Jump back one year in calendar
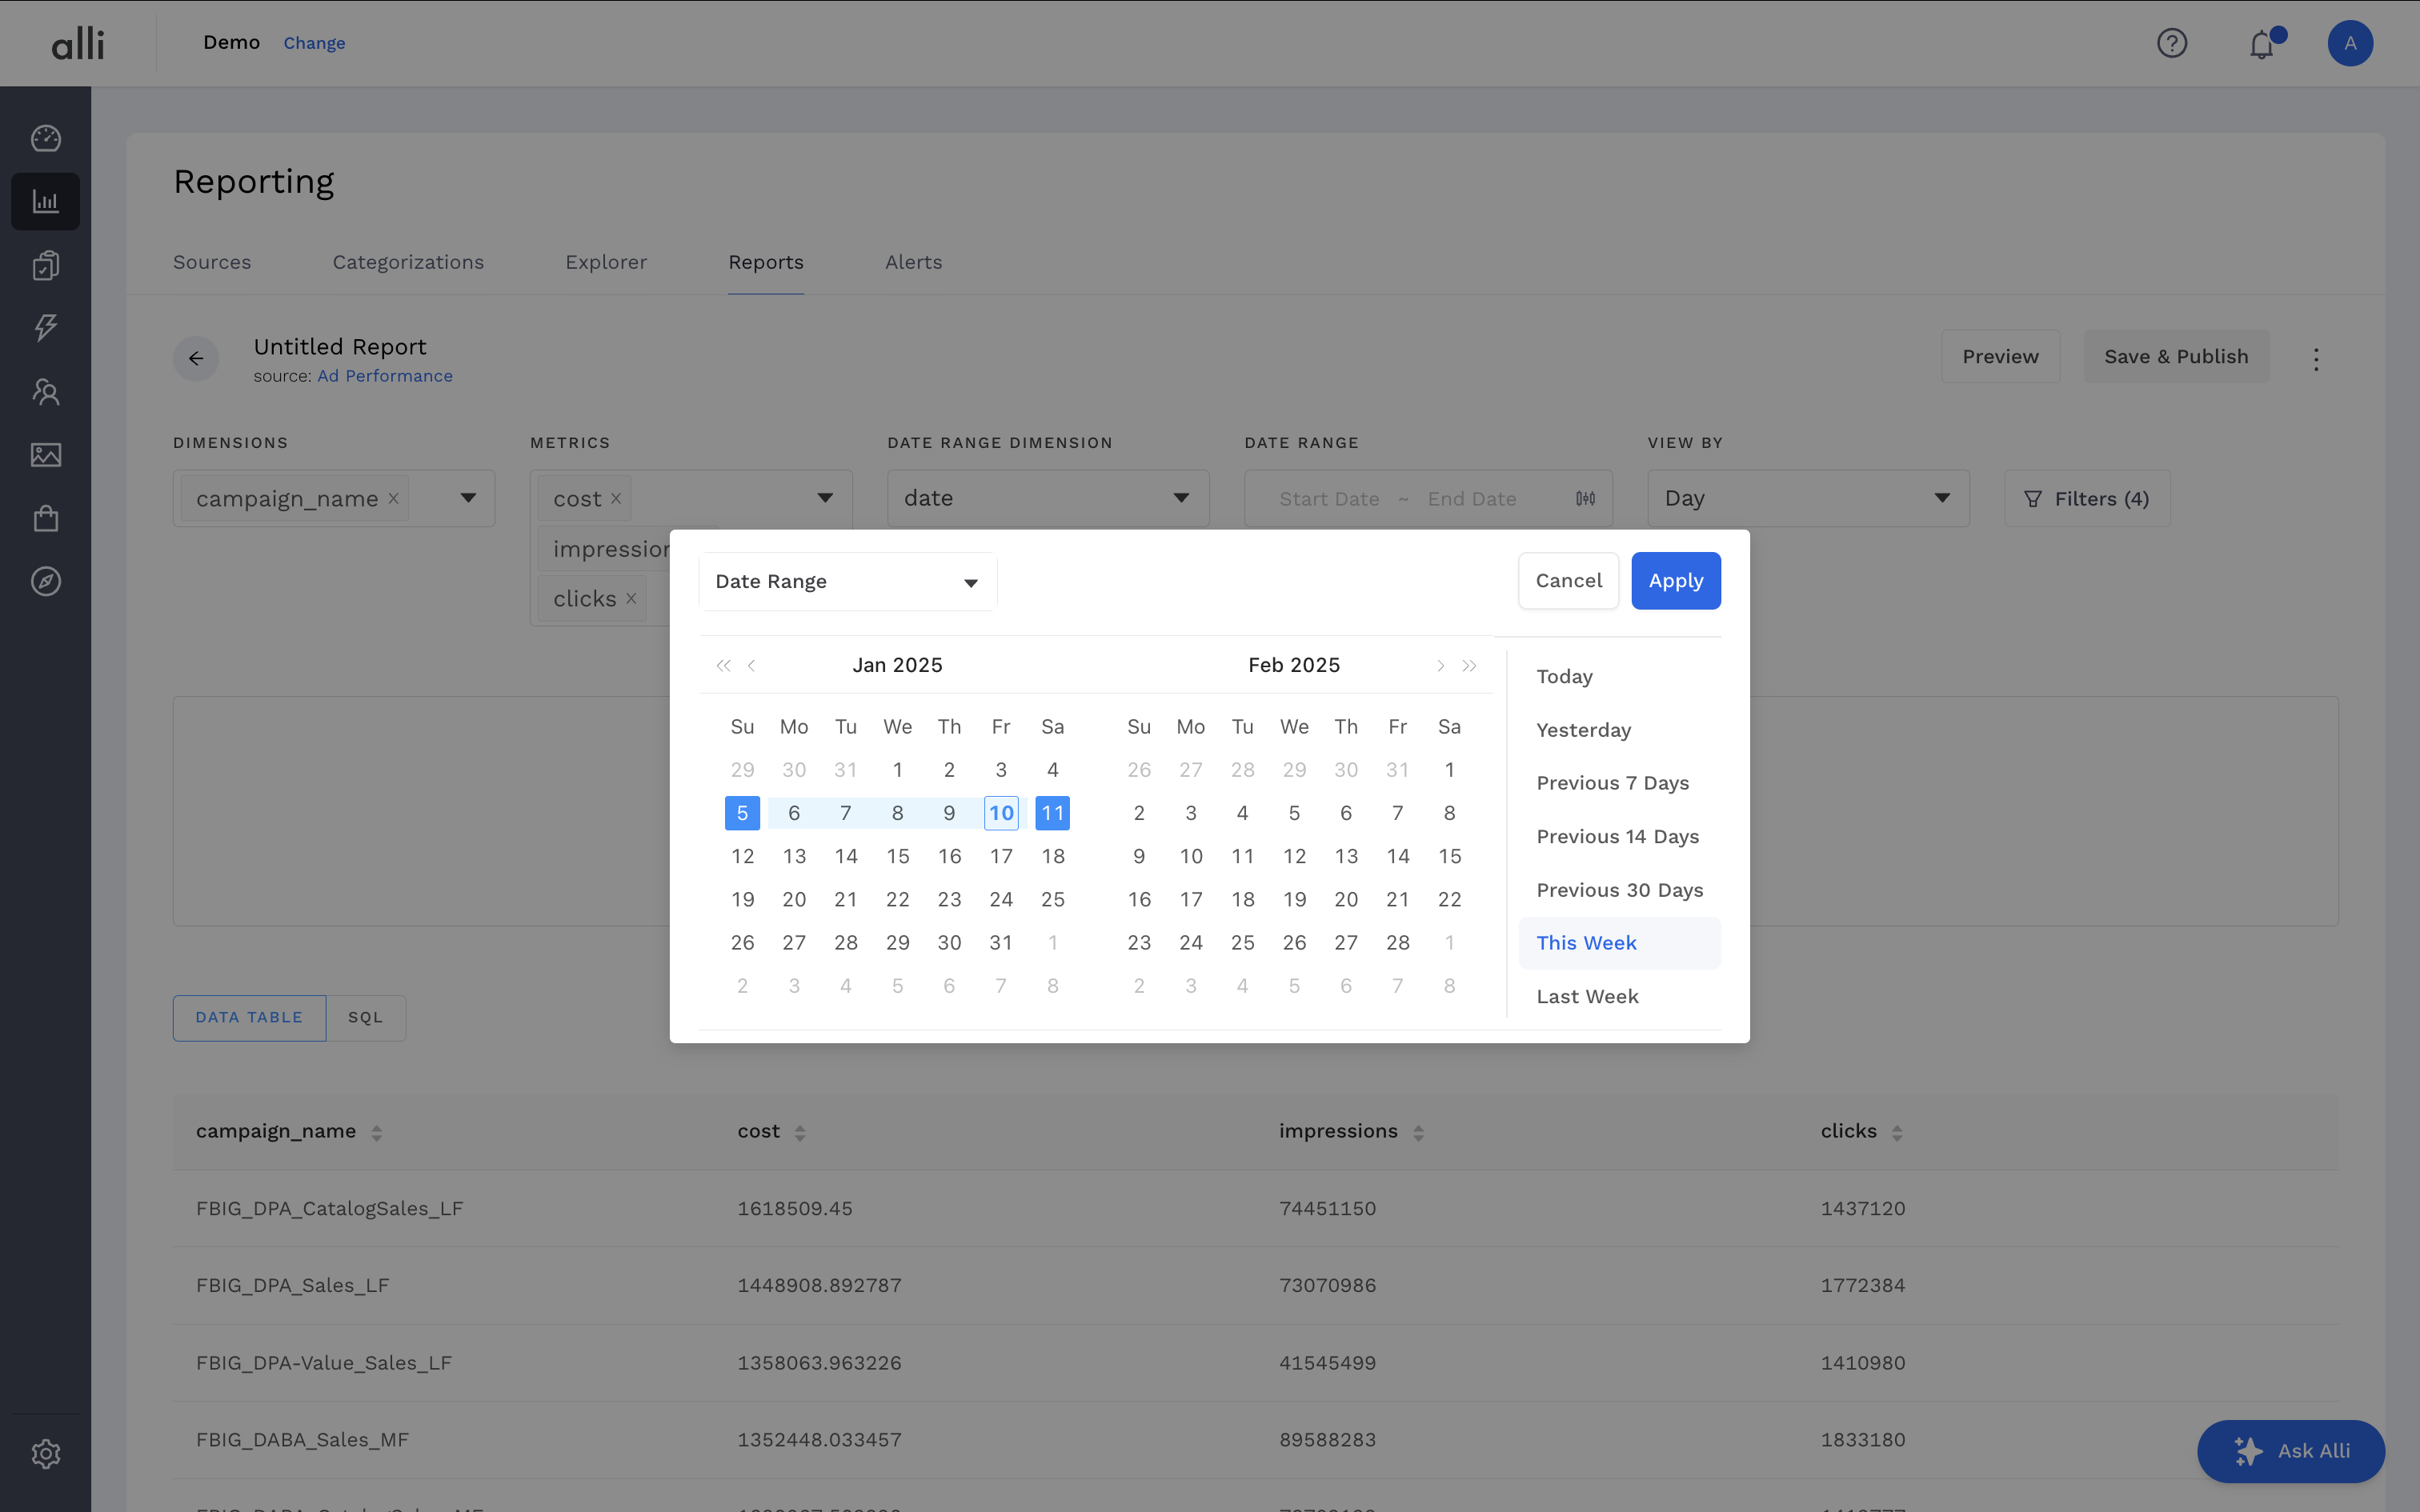Screen dimensions: 2420x1512 tap(723, 665)
